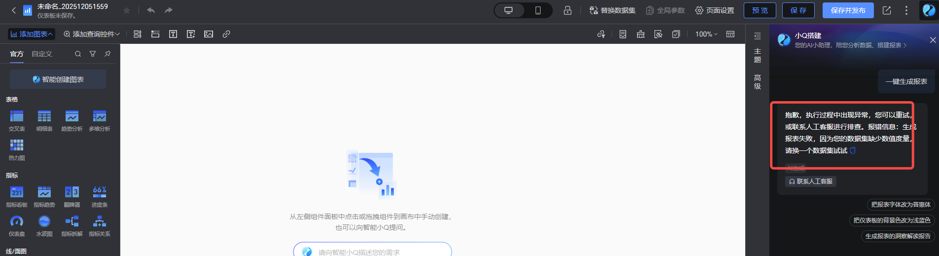This screenshot has height=256, width=939.
Task: Select the 多维分析 chart
Action: click(100, 121)
